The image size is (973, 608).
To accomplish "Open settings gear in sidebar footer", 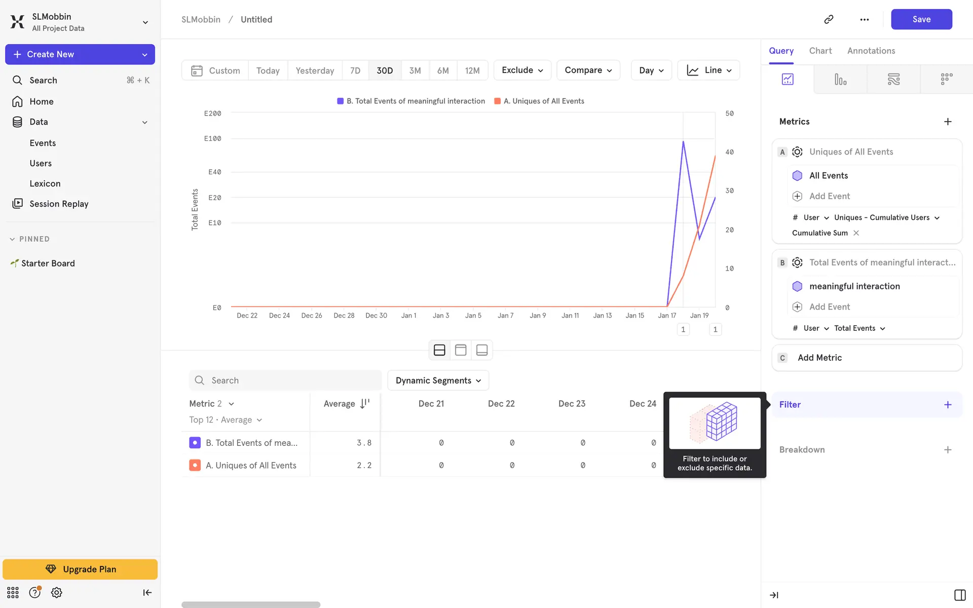I will click(x=57, y=592).
